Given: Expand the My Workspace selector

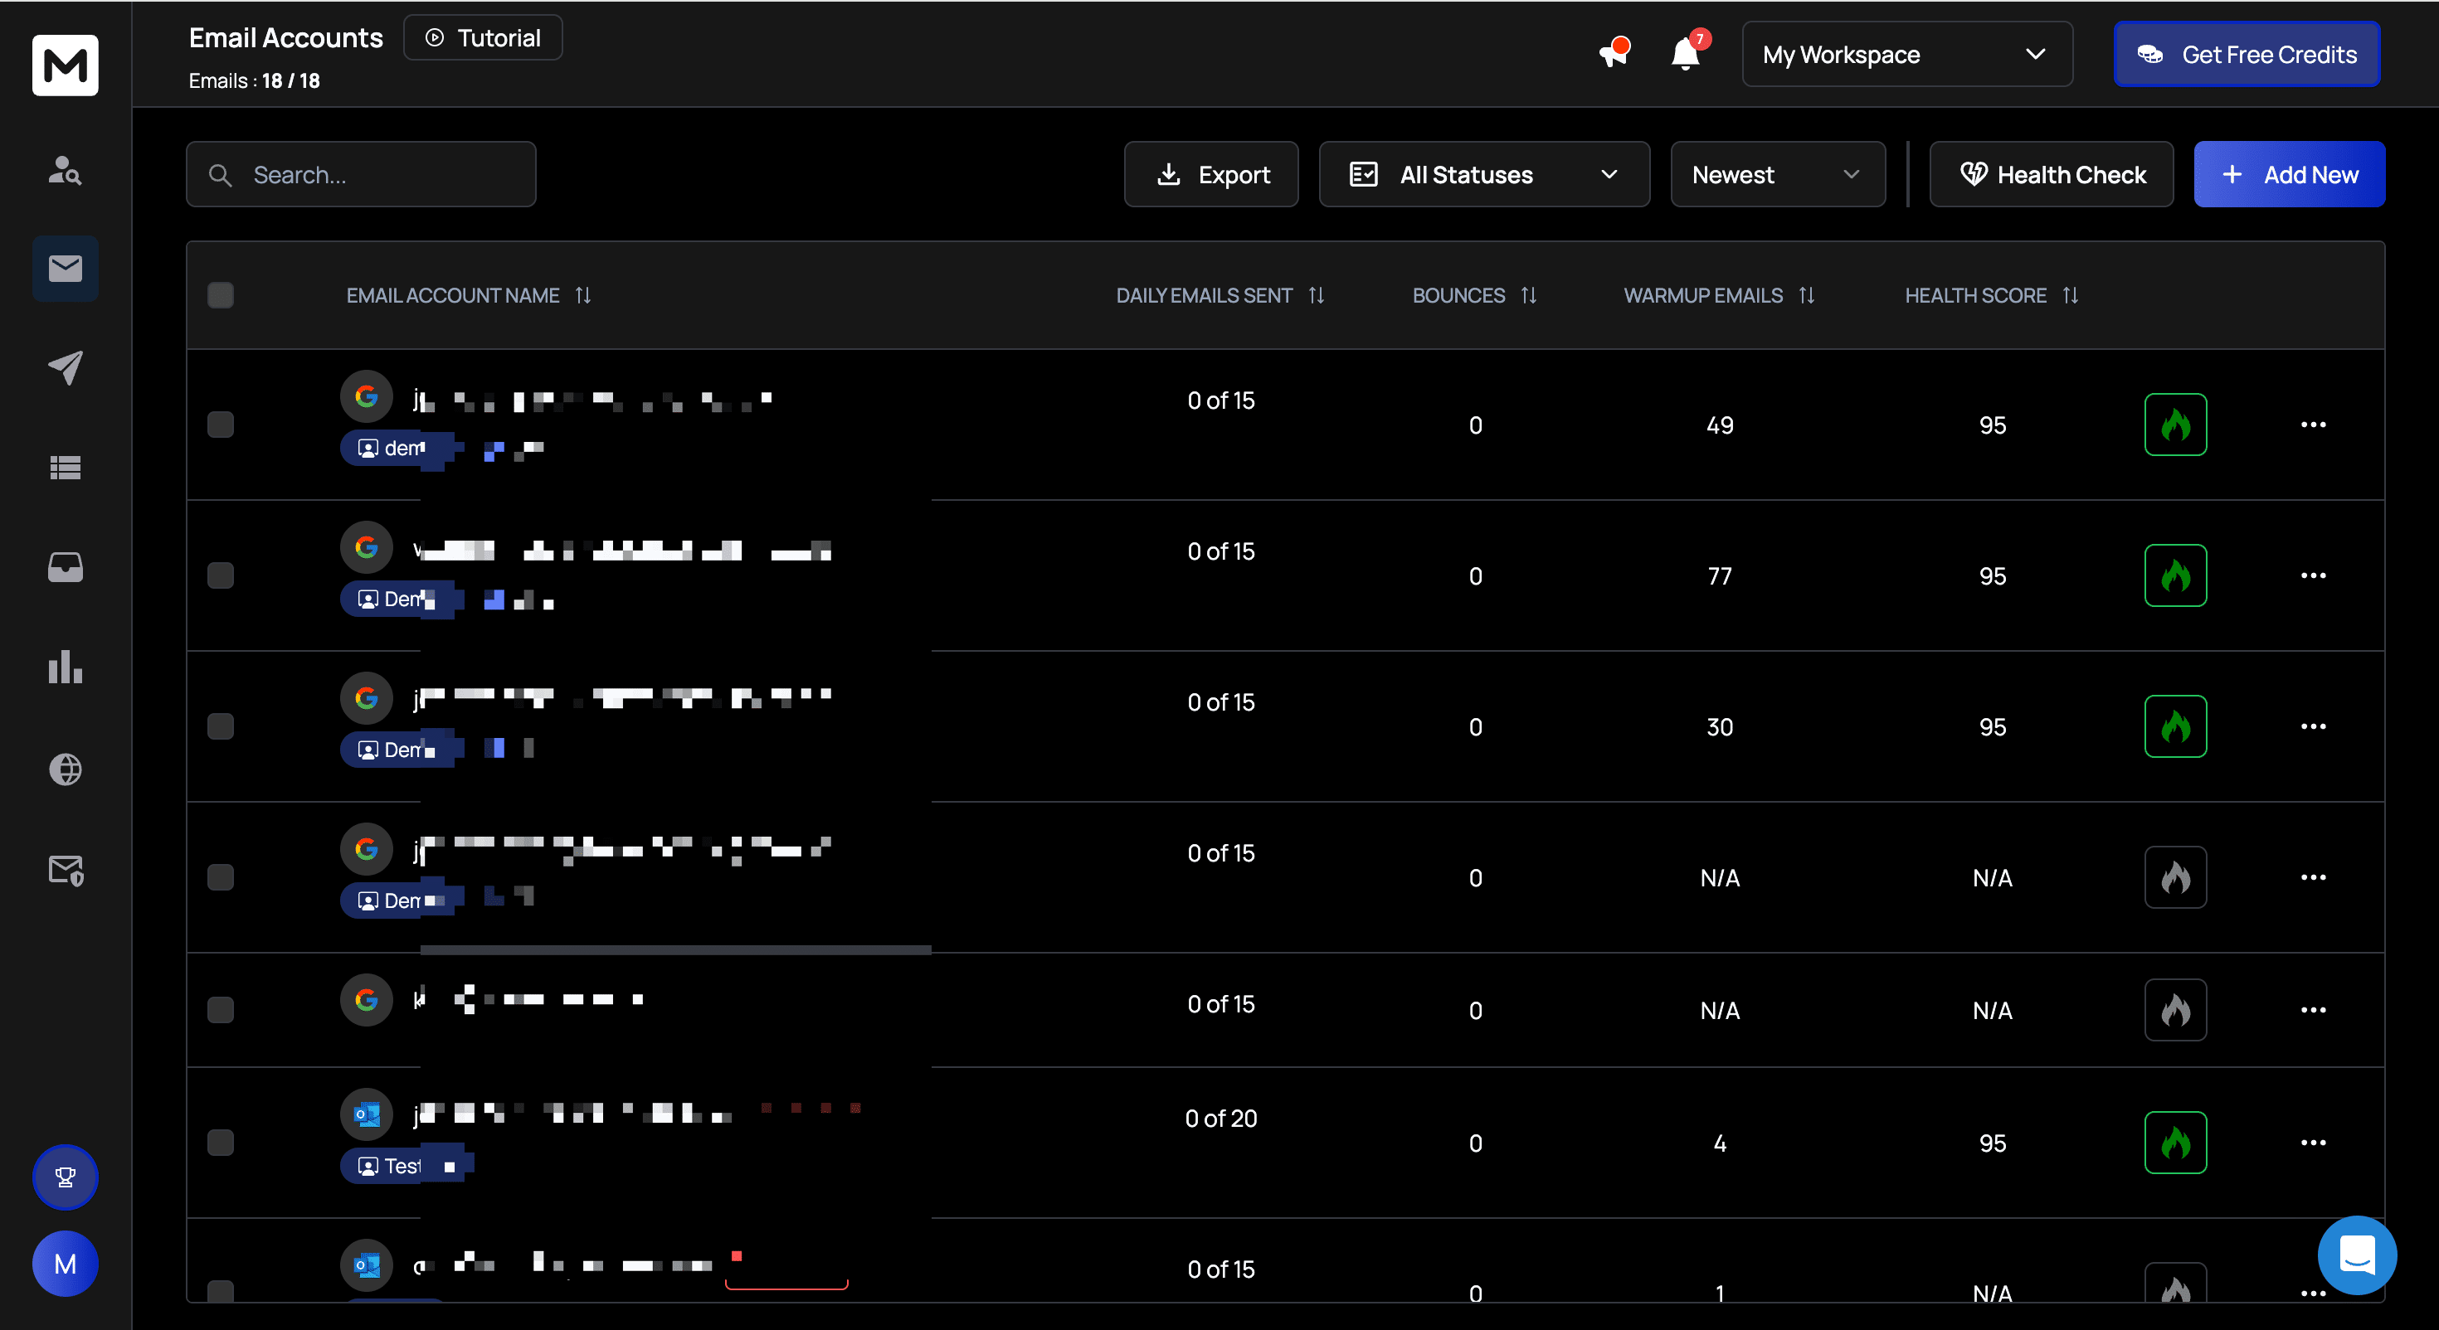Looking at the screenshot, I should tap(1906, 54).
